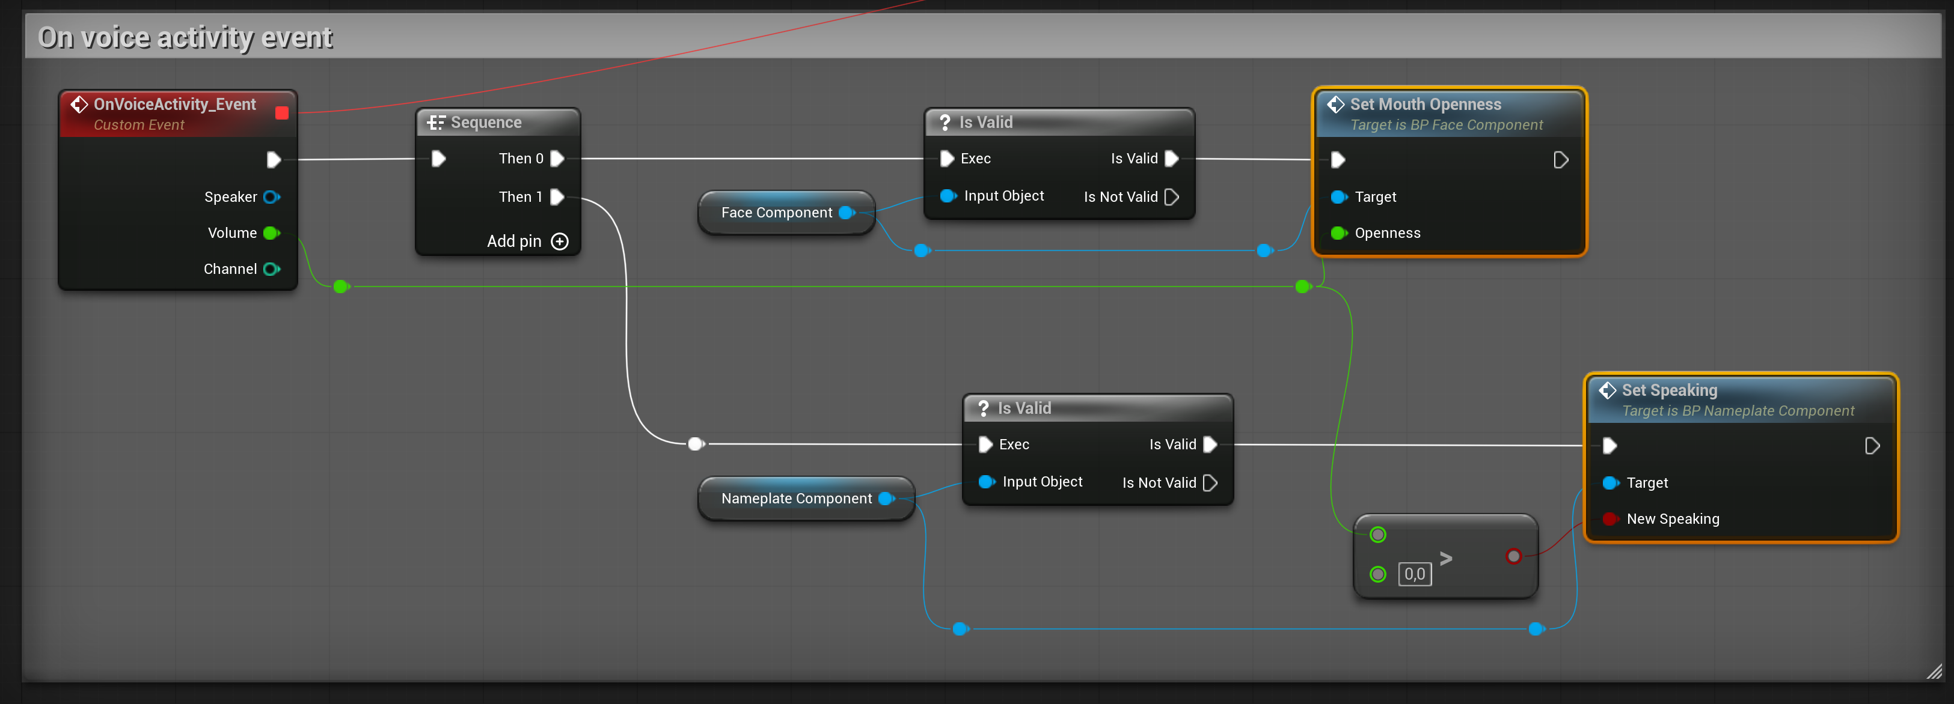
Task: Click the Volume output pin
Action: [272, 232]
